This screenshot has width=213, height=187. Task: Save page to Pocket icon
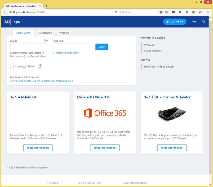(173, 12)
